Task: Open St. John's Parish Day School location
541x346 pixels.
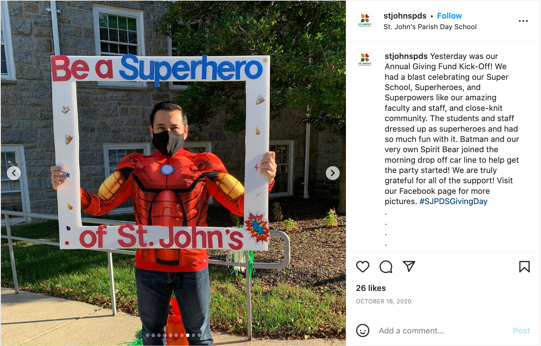Action: (430, 27)
